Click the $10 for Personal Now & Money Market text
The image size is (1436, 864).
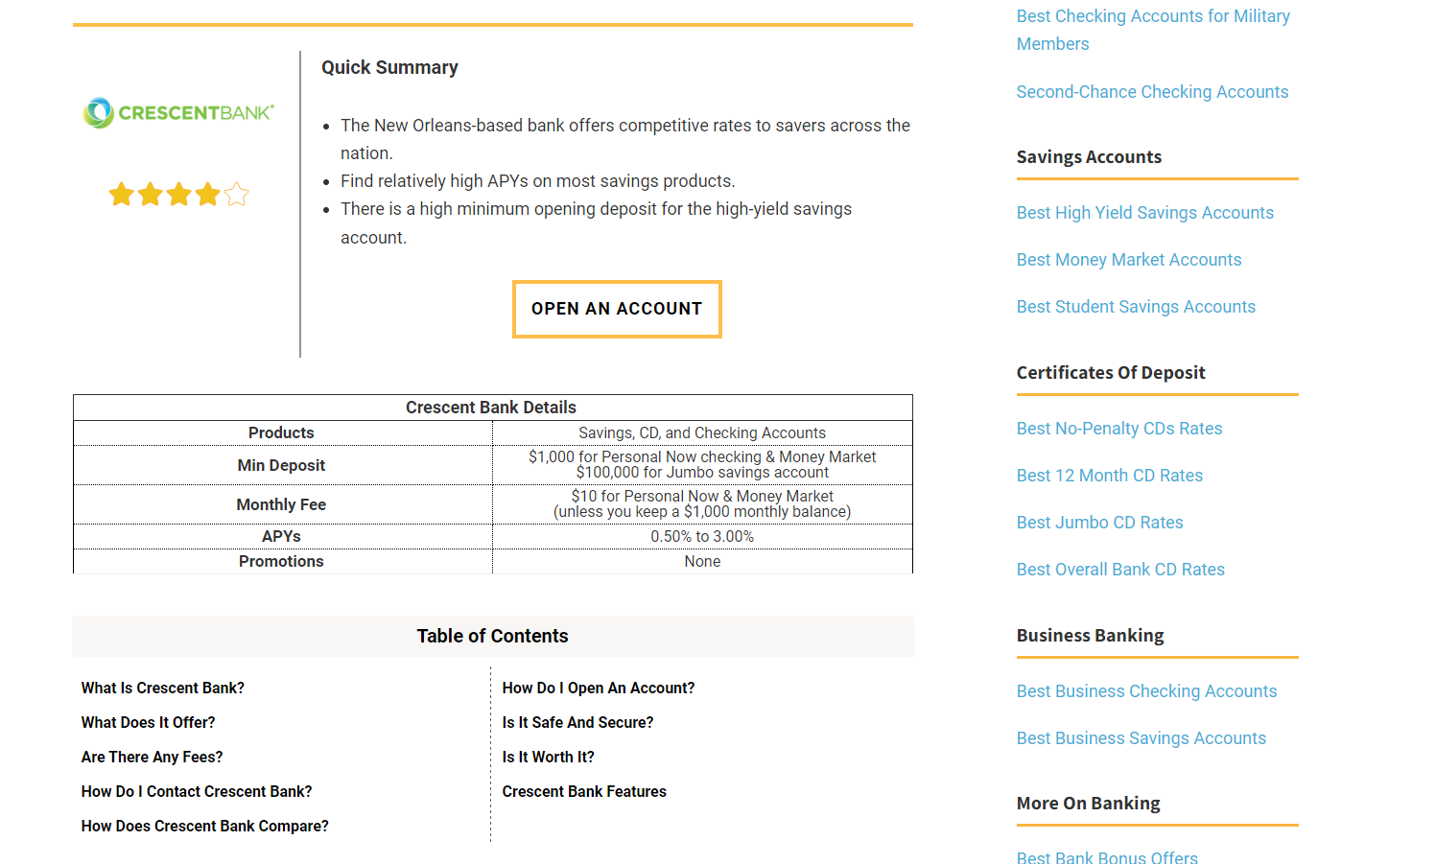702,496
